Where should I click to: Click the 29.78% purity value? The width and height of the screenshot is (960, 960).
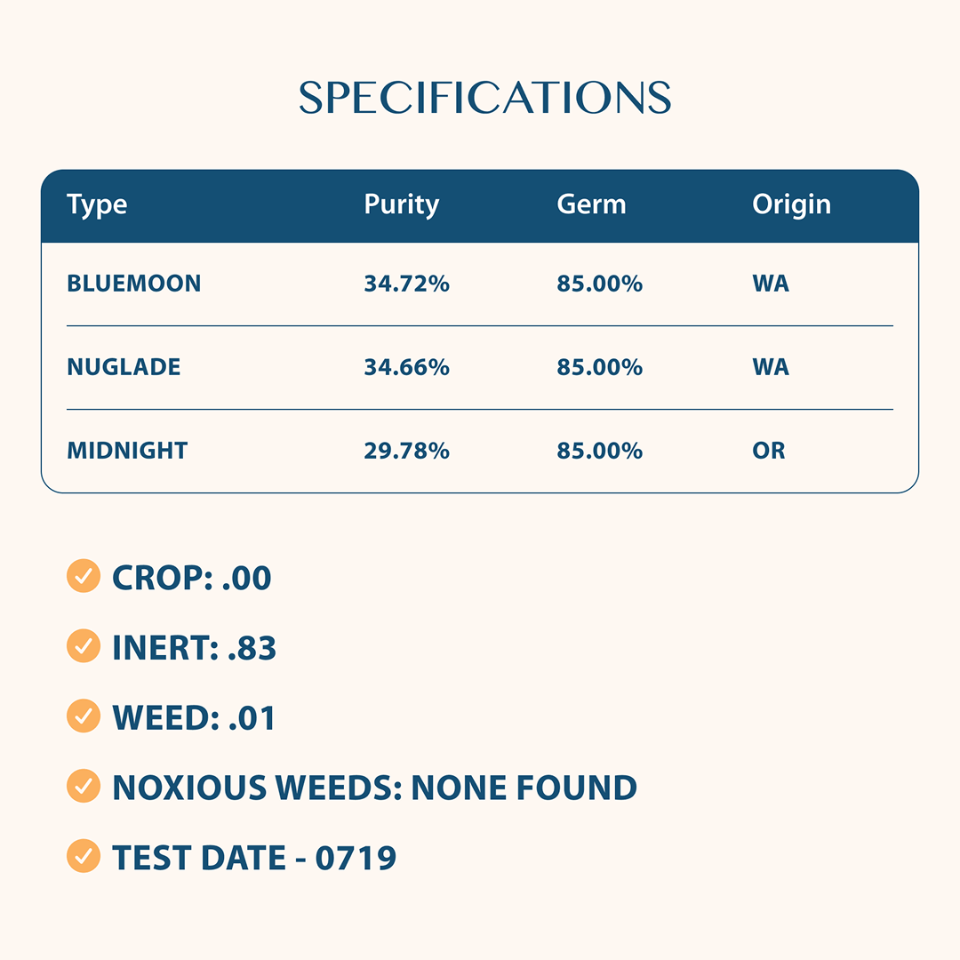(406, 451)
